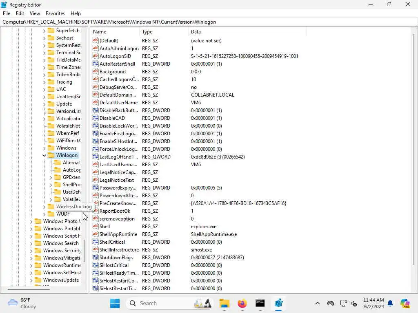Viewport: 418px width, 313px height.
Task: Sort values by the Type column header
Action: [164, 32]
